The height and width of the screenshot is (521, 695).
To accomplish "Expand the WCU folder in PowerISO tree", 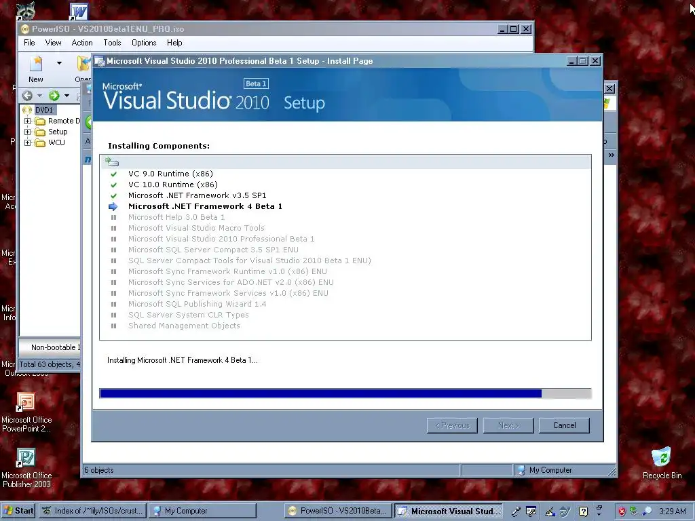I will click(27, 142).
